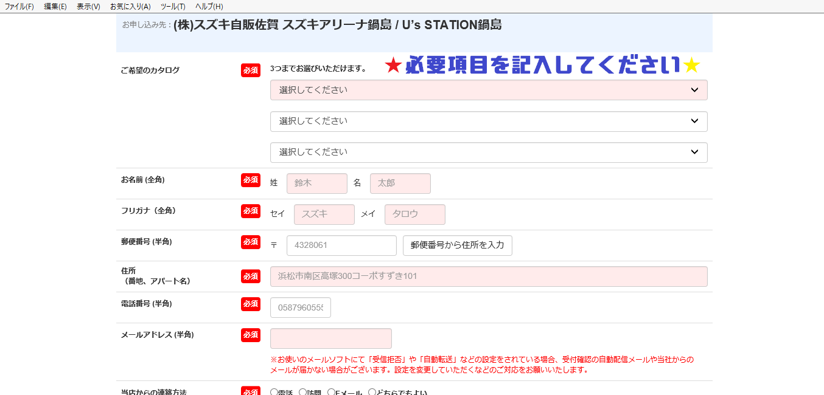Open the ツール(T) menu
This screenshot has width=824, height=395.
pyautogui.click(x=173, y=7)
